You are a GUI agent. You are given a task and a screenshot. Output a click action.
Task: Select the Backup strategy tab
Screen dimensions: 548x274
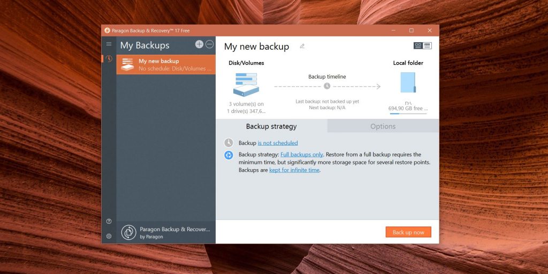click(271, 126)
